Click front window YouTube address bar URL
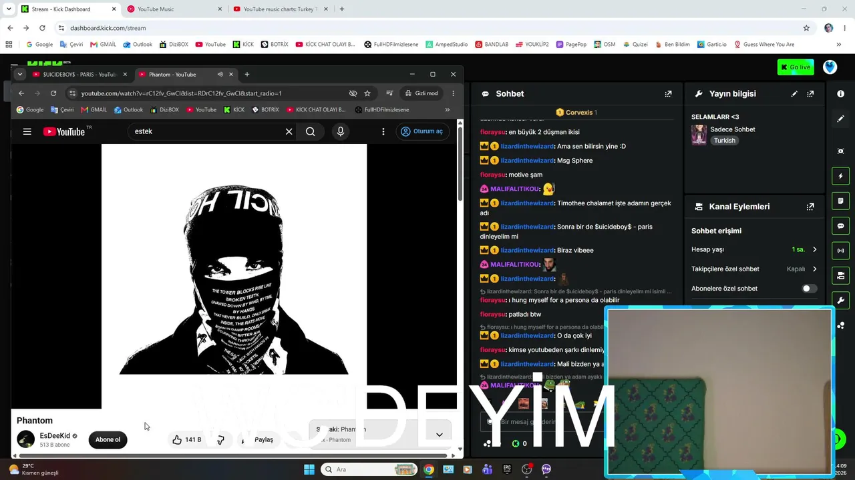Viewport: 855px width, 480px height. pos(182,93)
